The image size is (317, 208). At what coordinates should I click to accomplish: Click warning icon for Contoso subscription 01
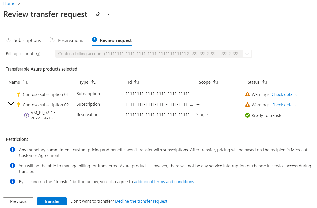point(247,94)
